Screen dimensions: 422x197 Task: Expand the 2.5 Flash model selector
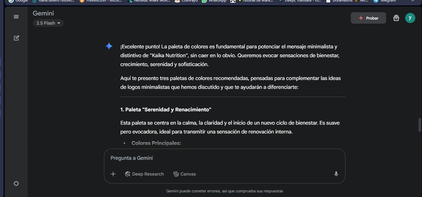(48, 23)
